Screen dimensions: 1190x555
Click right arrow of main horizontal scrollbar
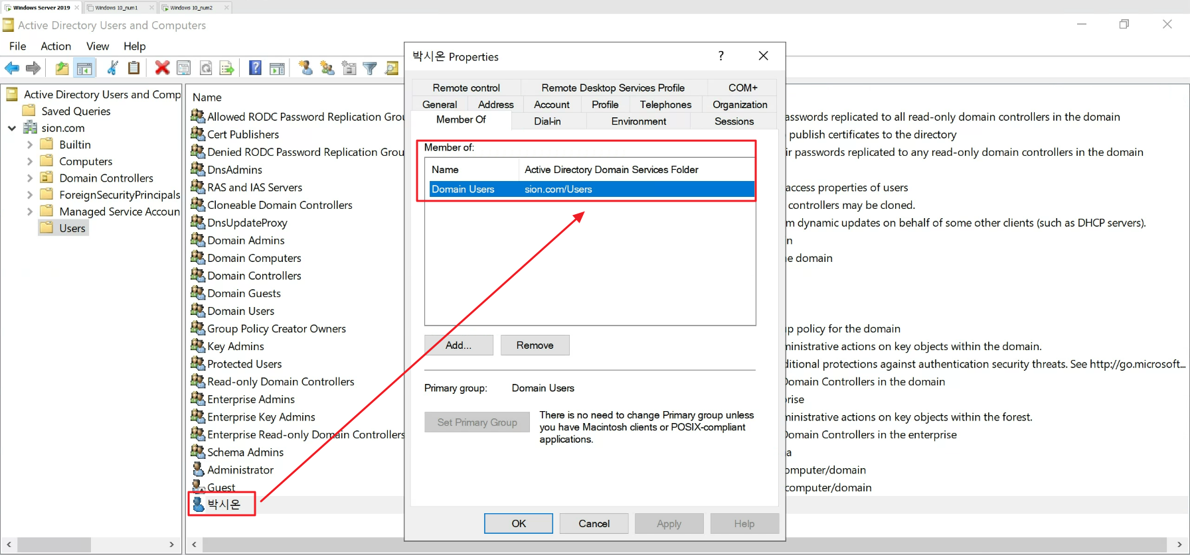(x=1179, y=544)
